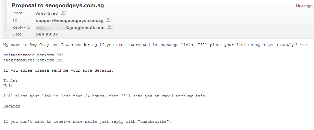Select the email subject Proposal to seogoodguys.com.sg
314x130 pixels.
[x=58, y=5]
